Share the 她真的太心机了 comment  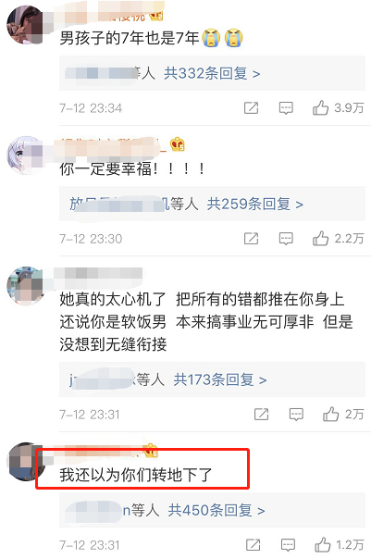tap(261, 414)
